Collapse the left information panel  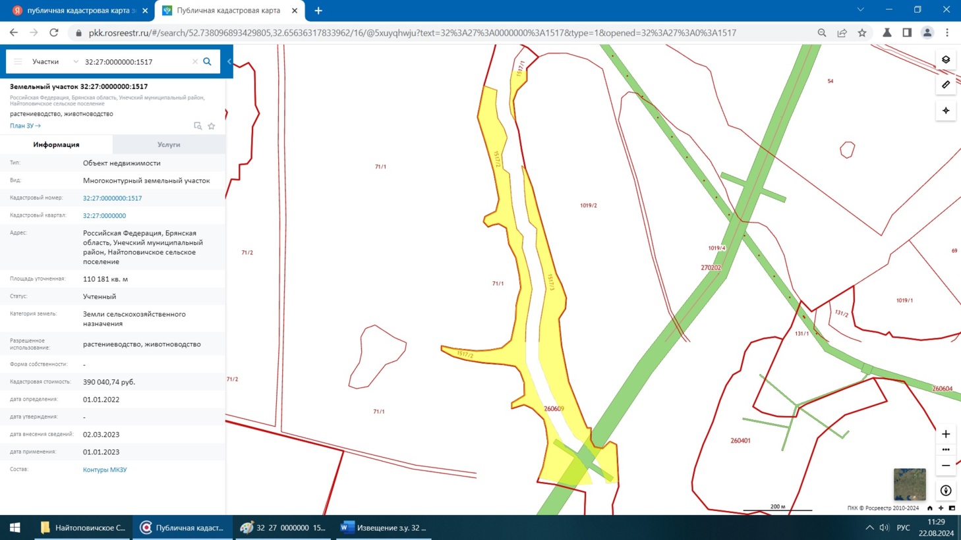point(229,61)
